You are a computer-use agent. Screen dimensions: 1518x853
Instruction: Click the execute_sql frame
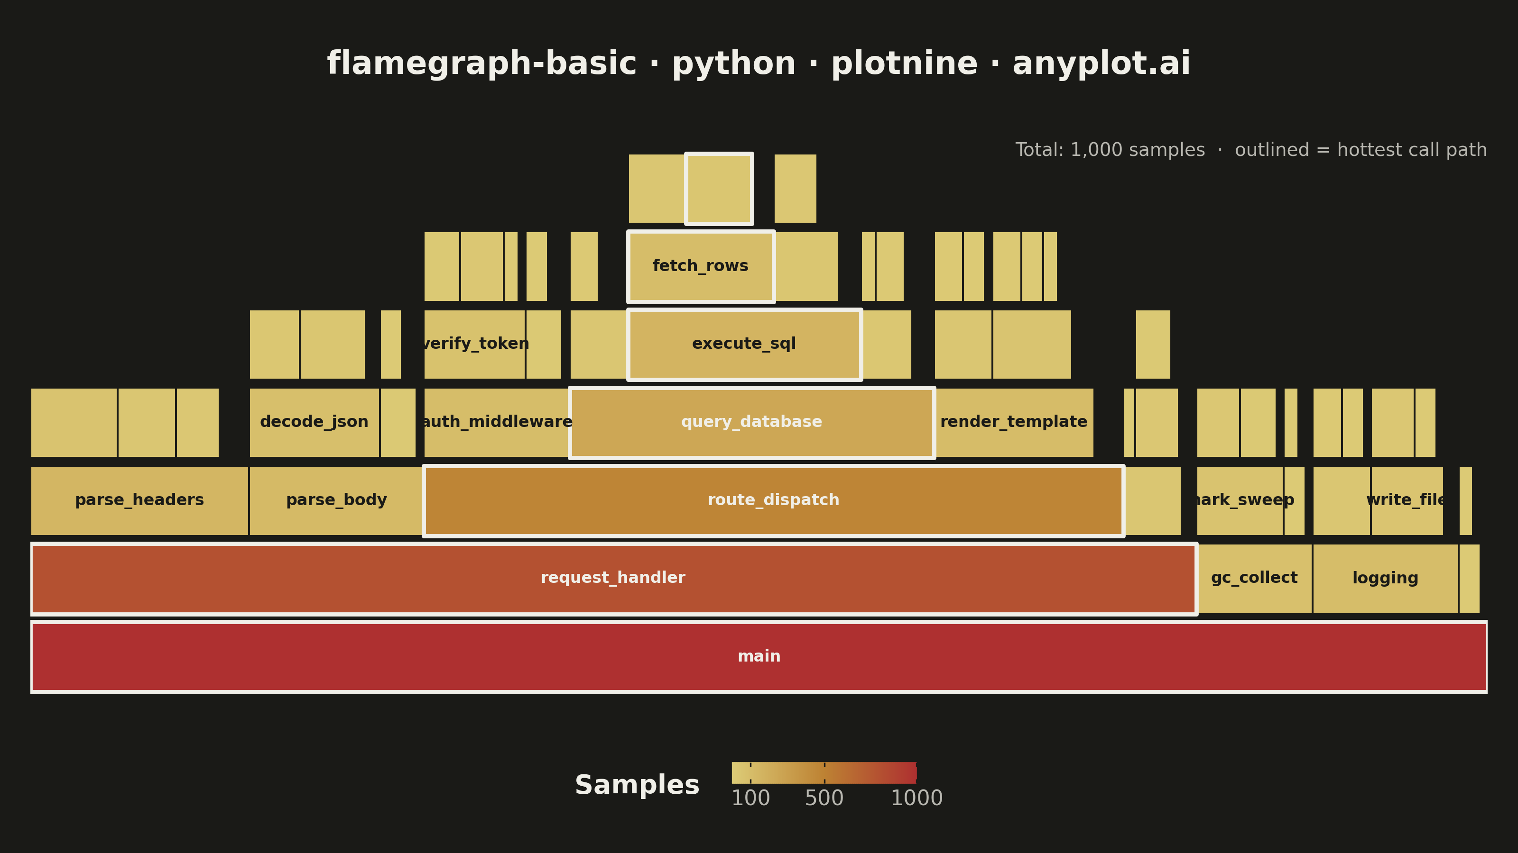tap(745, 345)
